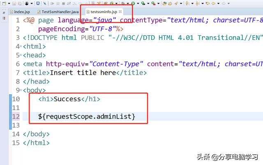Click the "</head>" tag on line 8
The width and height of the screenshot is (263, 165).
(37, 81)
